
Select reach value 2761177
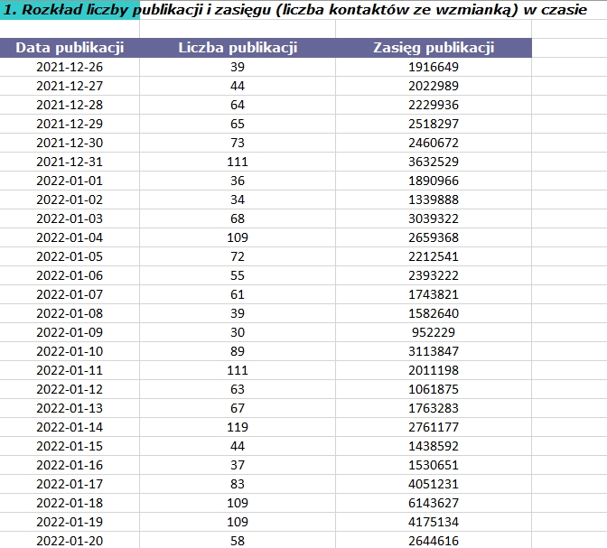pyautogui.click(x=434, y=427)
